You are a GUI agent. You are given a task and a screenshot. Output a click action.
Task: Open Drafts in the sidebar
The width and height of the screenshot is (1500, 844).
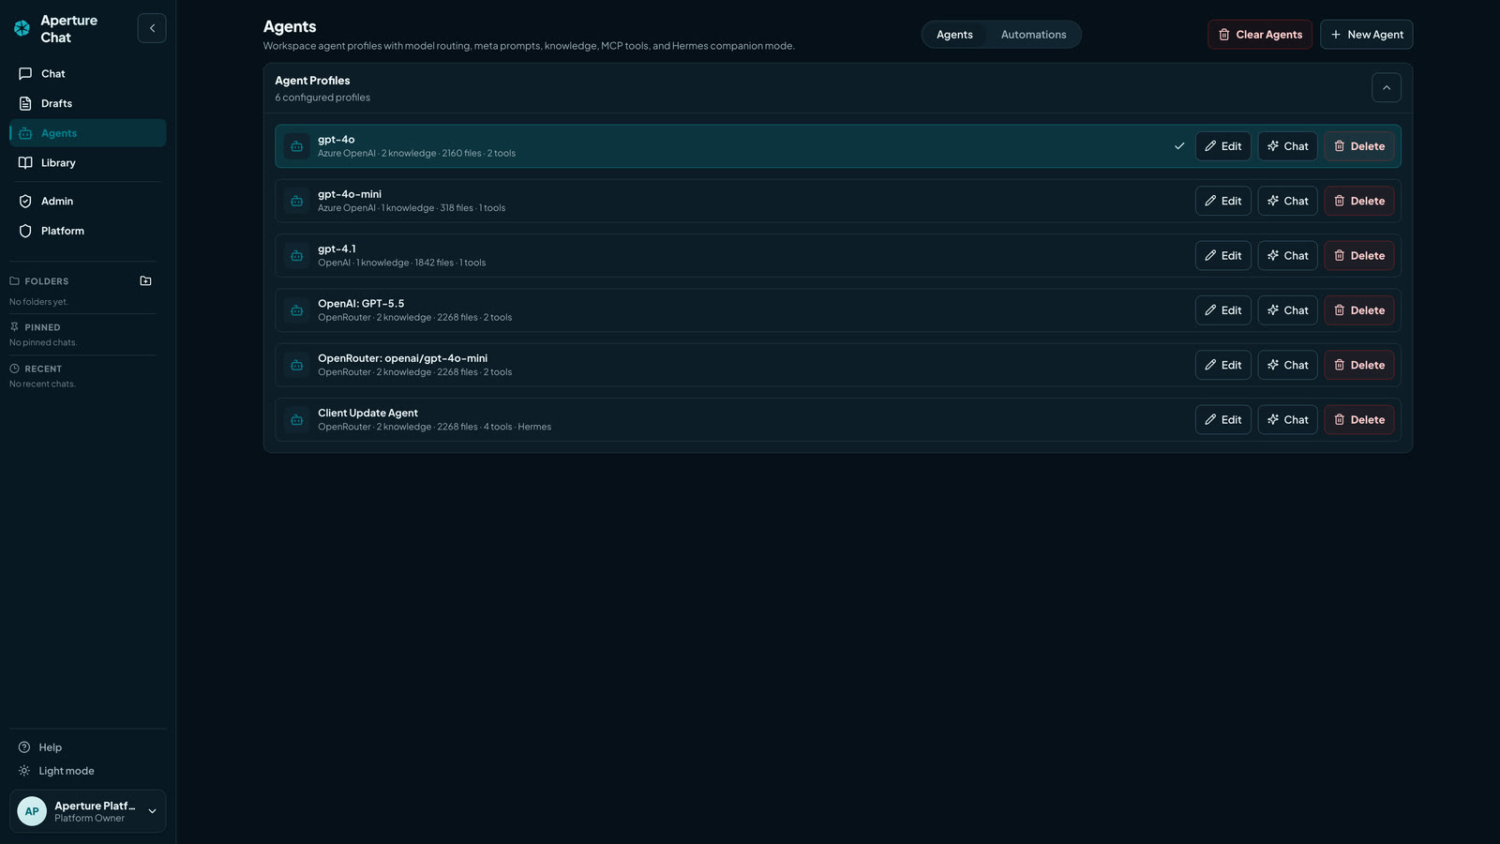(x=87, y=103)
